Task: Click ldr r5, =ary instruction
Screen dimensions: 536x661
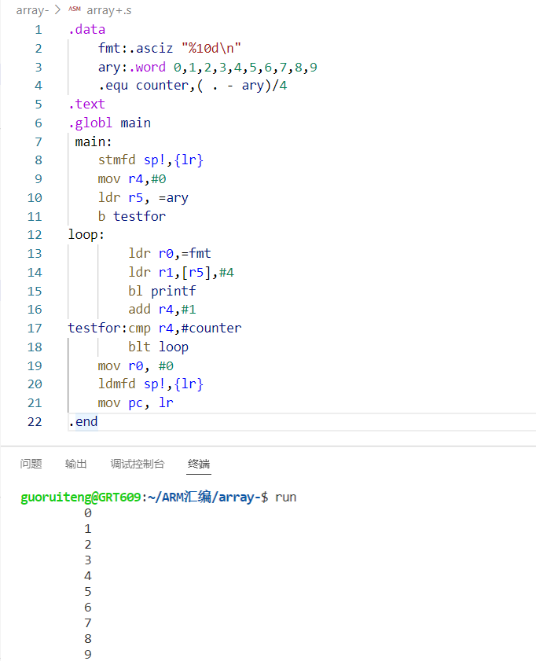Action: (143, 198)
